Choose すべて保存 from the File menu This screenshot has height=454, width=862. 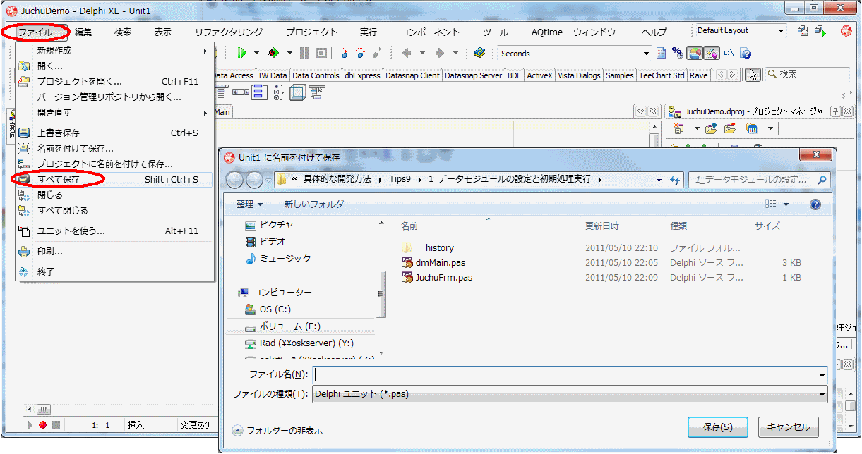pos(114,180)
